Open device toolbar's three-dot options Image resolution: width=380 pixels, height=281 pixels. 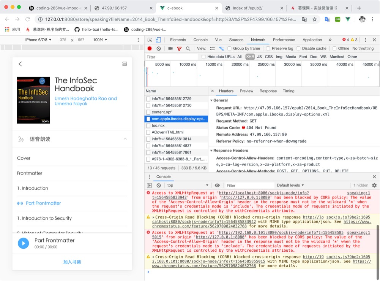coord(138,40)
